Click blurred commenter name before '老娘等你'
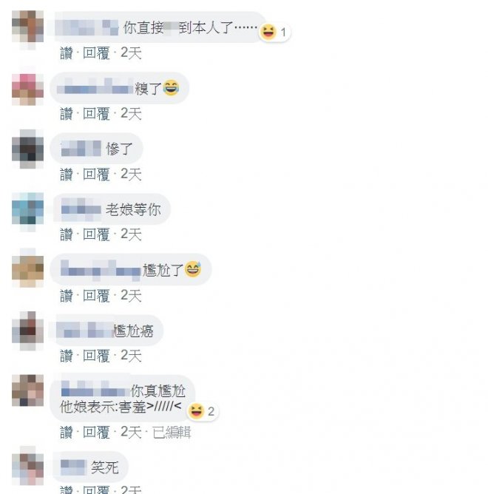This screenshot has height=494, width=488. pyautogui.click(x=81, y=209)
